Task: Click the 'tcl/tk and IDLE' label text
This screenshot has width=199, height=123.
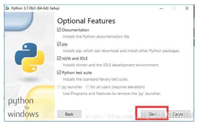Action: [75, 58]
